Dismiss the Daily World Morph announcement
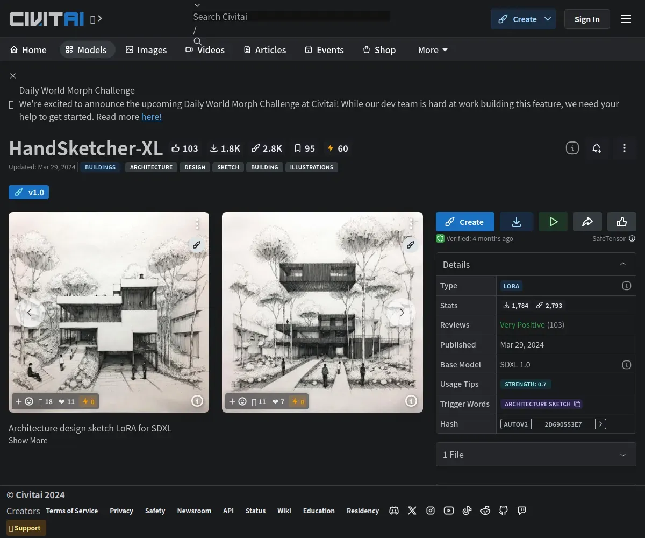The image size is (645, 538). pyautogui.click(x=13, y=76)
